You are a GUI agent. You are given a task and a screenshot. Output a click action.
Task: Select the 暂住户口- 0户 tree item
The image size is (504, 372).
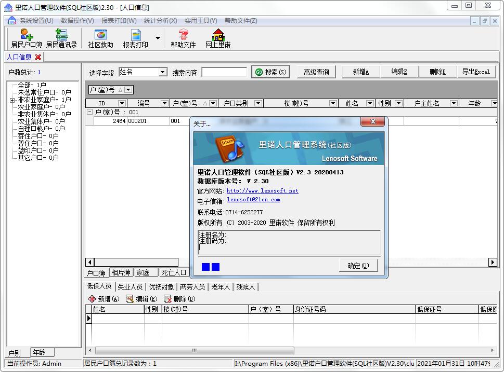pyautogui.click(x=38, y=143)
